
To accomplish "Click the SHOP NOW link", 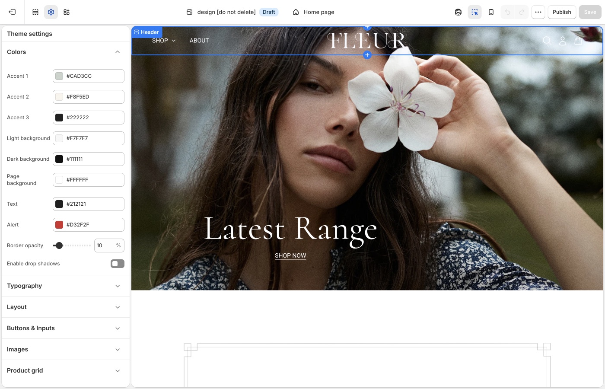I will pos(290,255).
